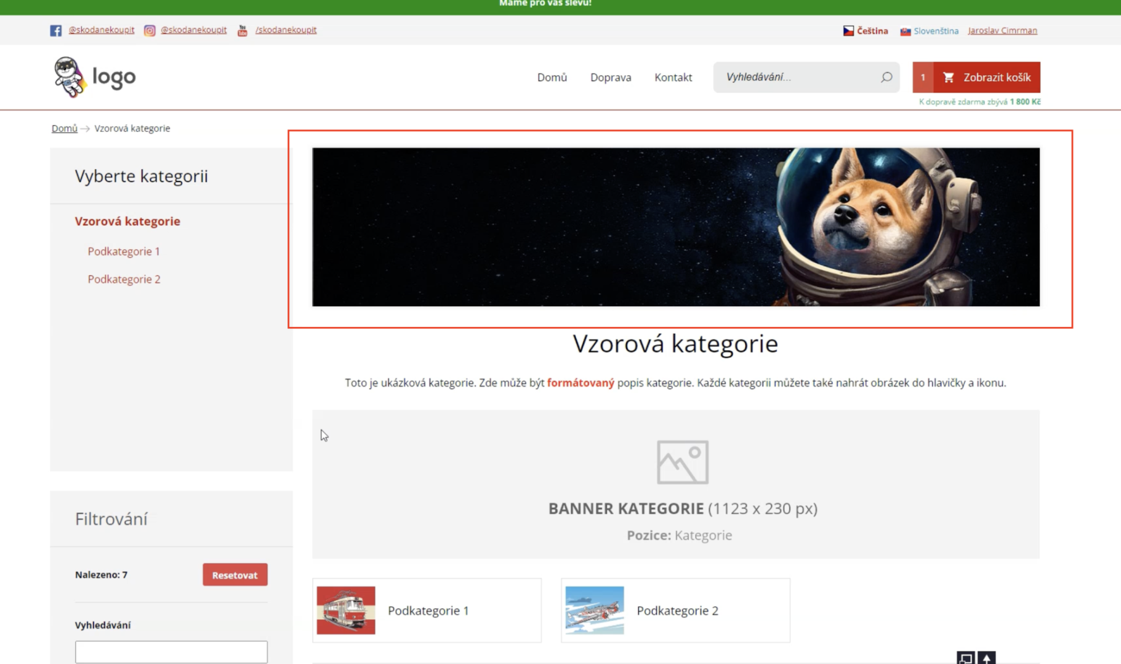Click the Instagram @skodanekoupit link

194,30
